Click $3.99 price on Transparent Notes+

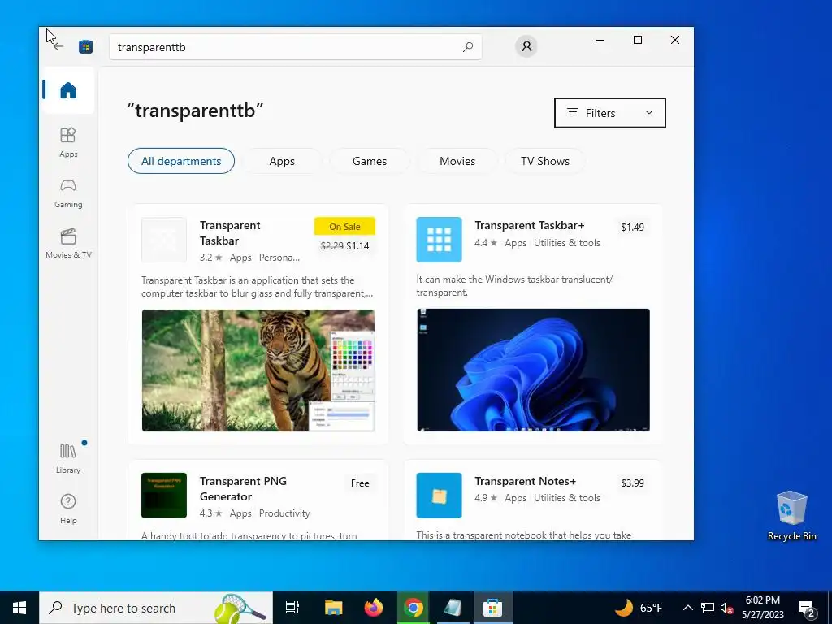(632, 483)
